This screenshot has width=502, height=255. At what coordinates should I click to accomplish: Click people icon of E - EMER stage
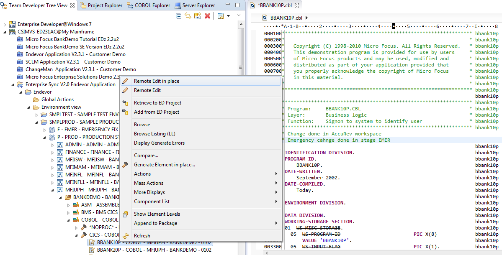52,130
